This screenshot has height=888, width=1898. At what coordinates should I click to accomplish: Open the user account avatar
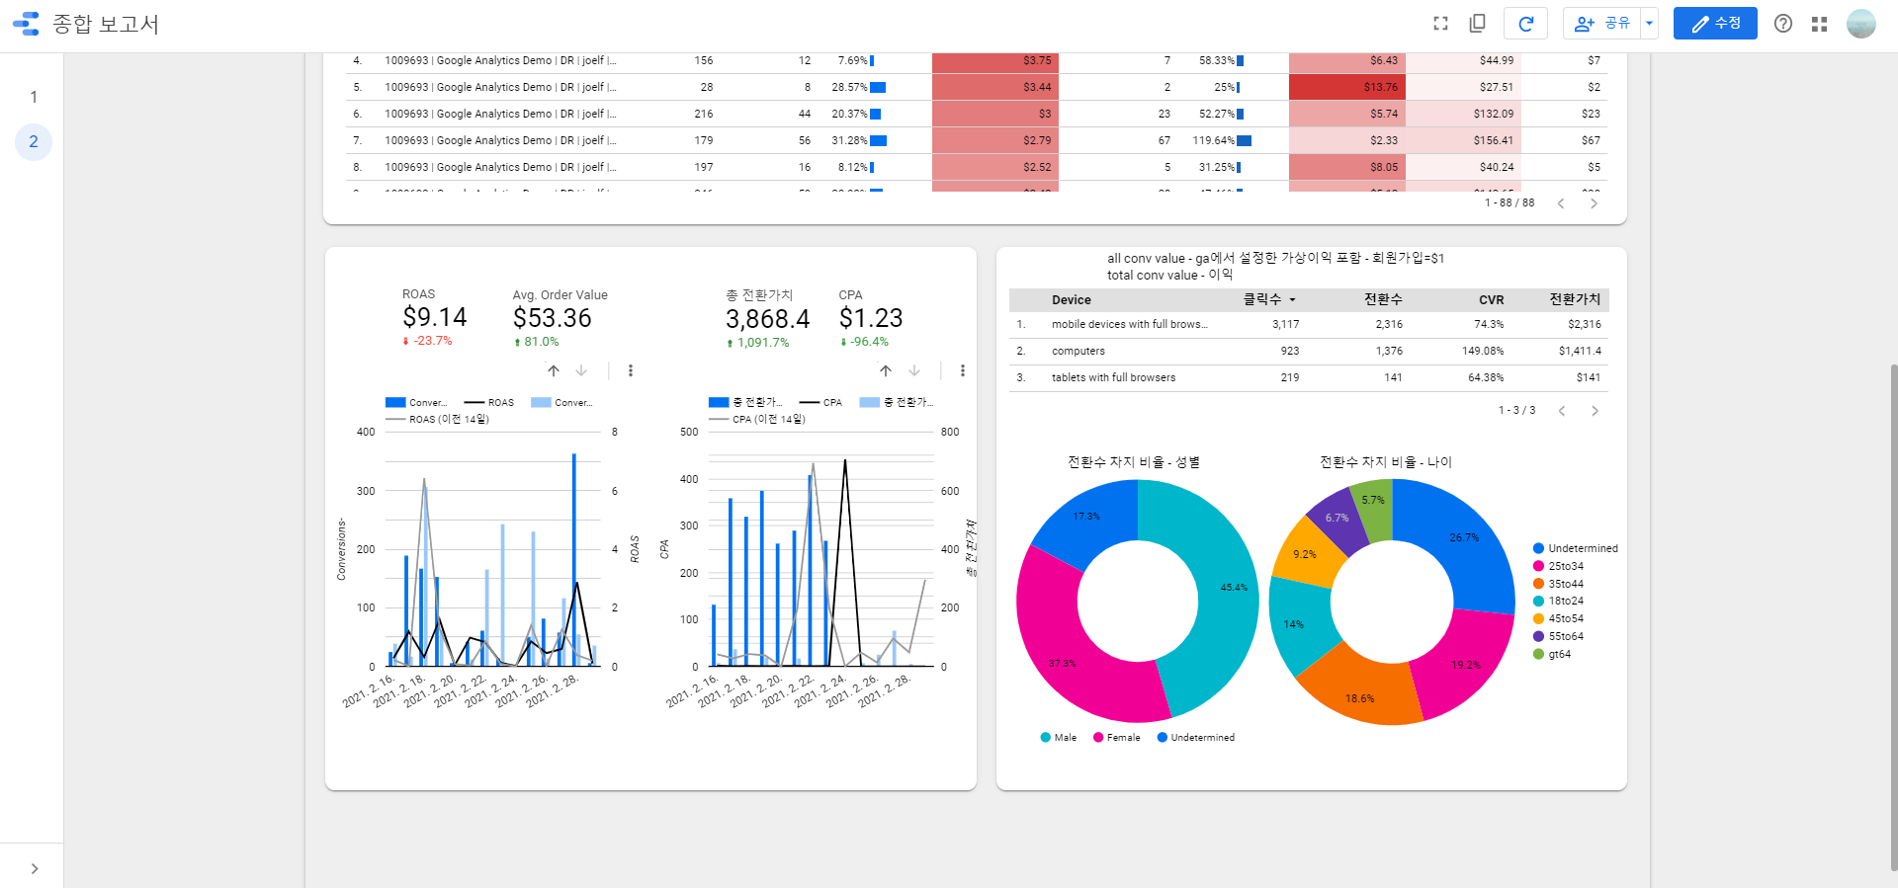point(1861,24)
